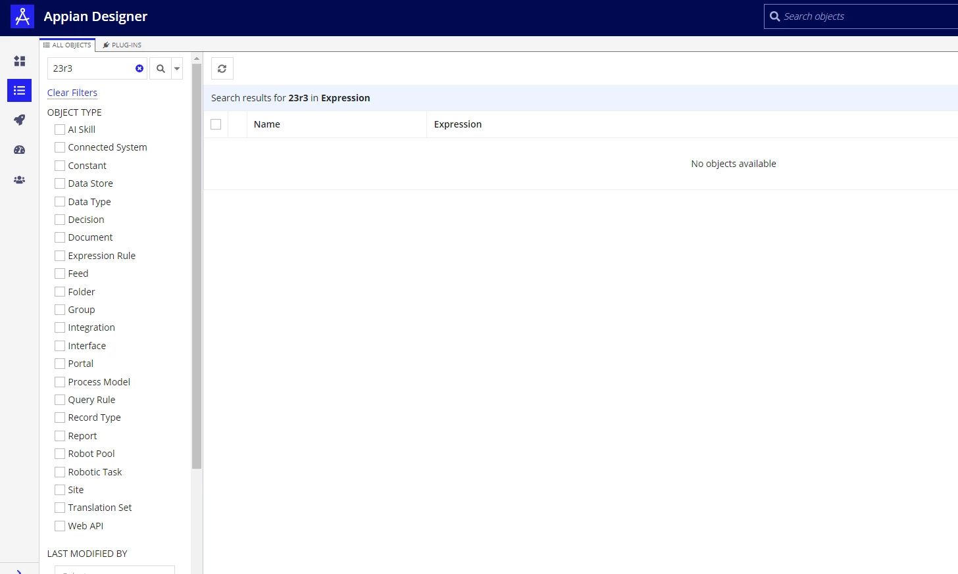Image resolution: width=958 pixels, height=574 pixels.
Task: Toggle the select-all results checkbox
Action: tap(216, 124)
